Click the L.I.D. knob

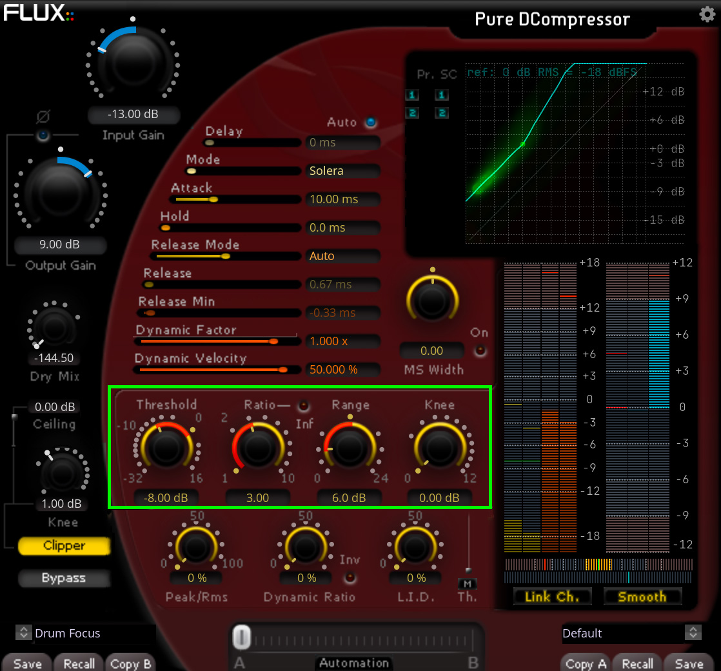415,547
